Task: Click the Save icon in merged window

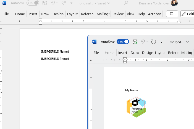Action: pyautogui.click(x=135, y=42)
